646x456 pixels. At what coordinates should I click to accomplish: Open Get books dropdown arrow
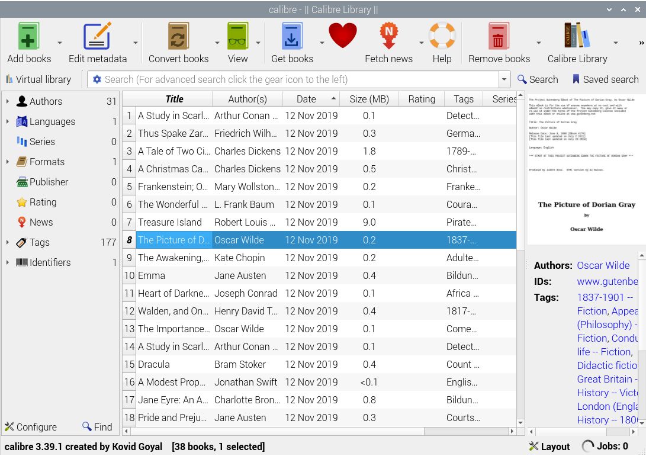click(322, 43)
